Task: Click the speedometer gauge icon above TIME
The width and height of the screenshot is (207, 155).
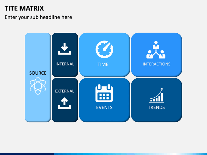Action: [x=104, y=49]
